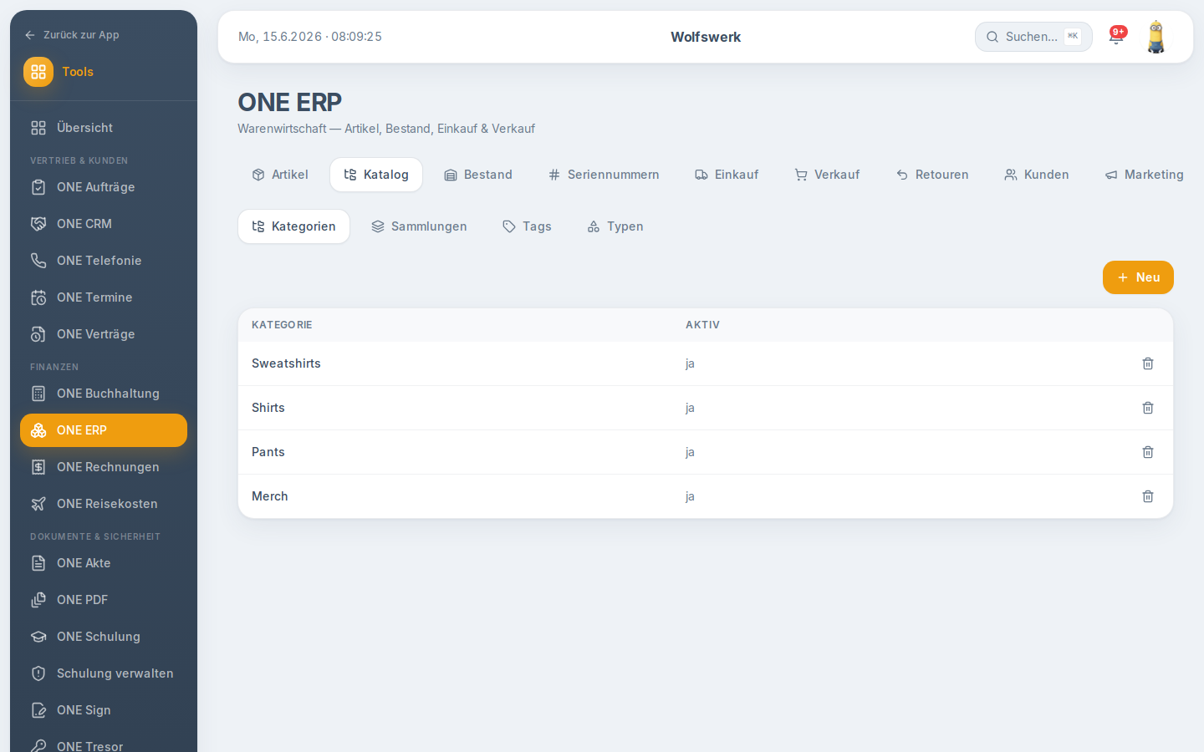Delete the Shirts category via trash icon

coord(1148,408)
